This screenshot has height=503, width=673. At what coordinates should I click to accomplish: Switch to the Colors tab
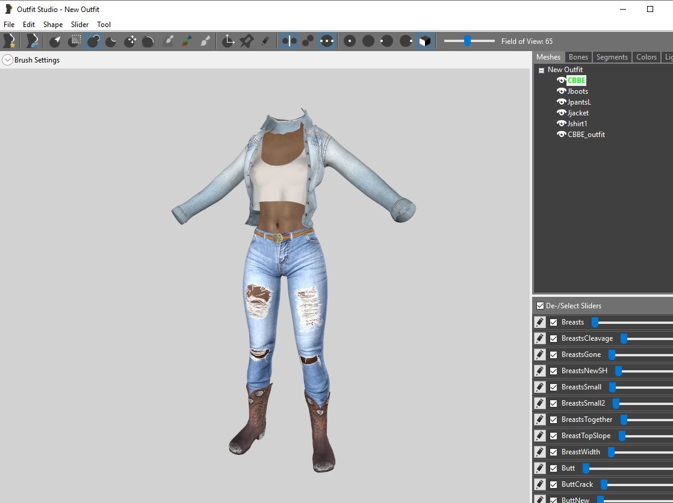(647, 57)
